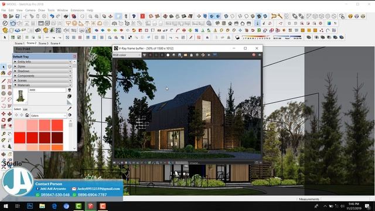Click the Save floppy disk icon

pos(18,16)
